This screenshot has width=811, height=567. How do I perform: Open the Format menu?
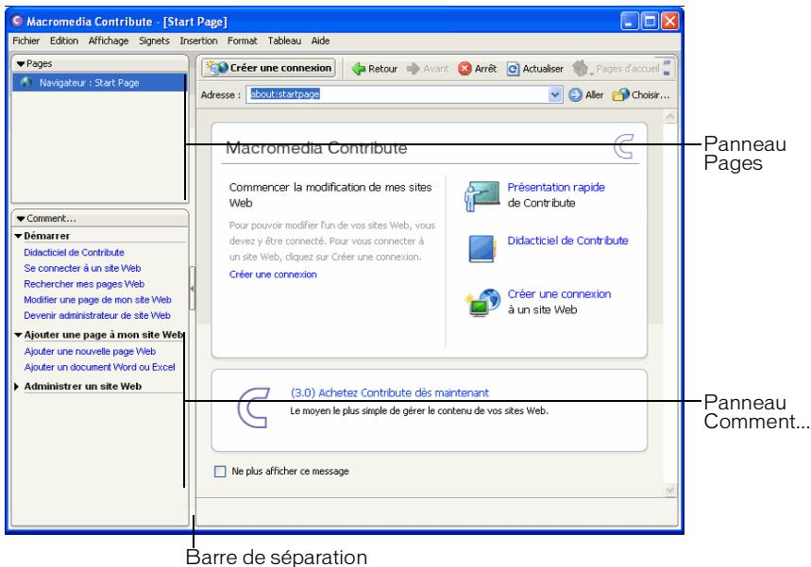(x=242, y=41)
